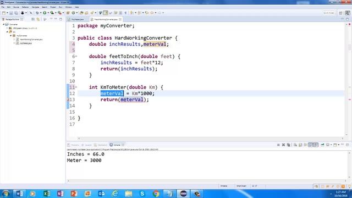Screen dimensions: 352x198
Task: Click the Windows Start button
Action: pos(5,194)
